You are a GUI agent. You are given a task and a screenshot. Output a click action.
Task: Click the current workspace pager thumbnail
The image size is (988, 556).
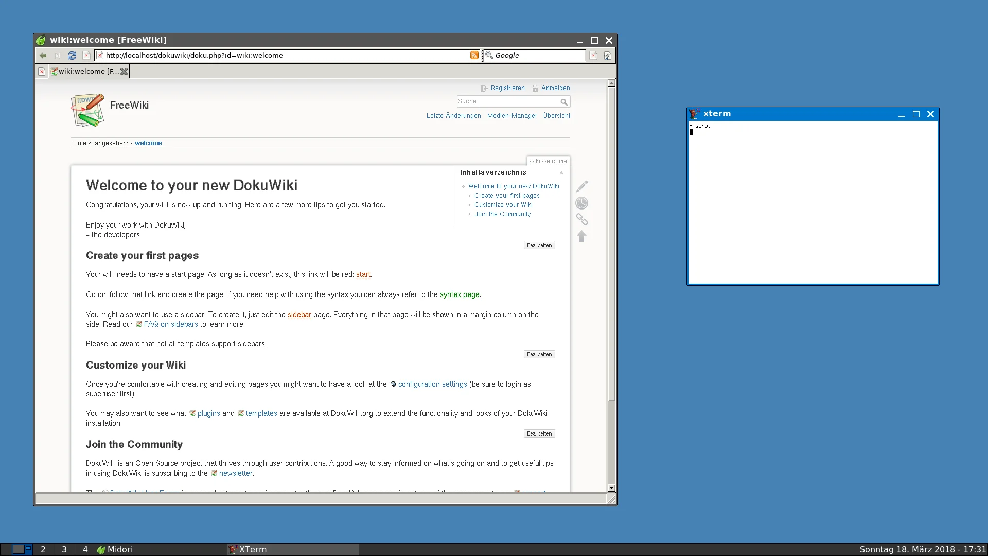tap(22, 549)
